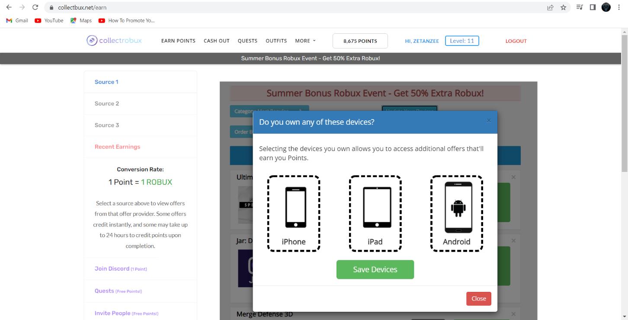
Task: Click the red Close button in dialog
Action: tap(479, 298)
